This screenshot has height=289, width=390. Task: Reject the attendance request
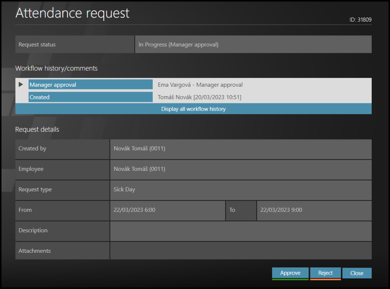coord(325,273)
